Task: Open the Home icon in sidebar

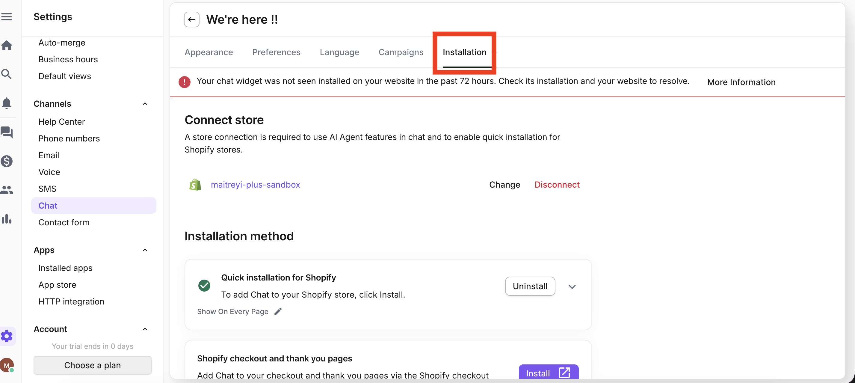Action: (7, 46)
